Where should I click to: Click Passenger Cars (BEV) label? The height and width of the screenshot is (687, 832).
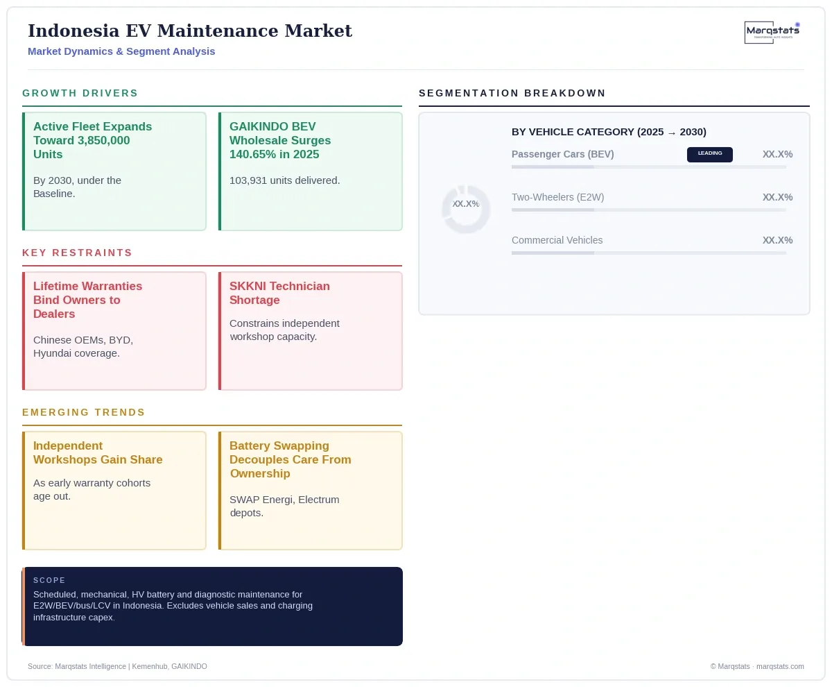point(563,154)
